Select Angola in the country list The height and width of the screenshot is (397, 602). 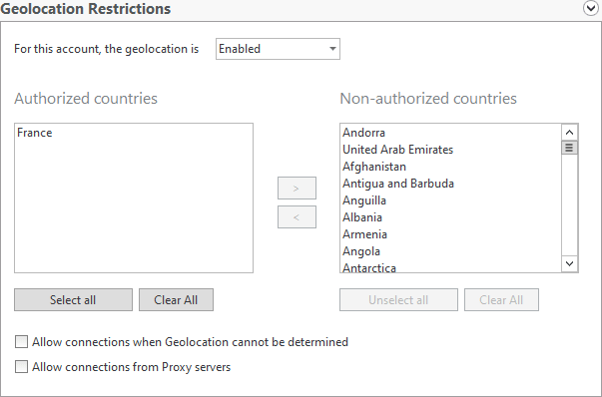point(361,251)
